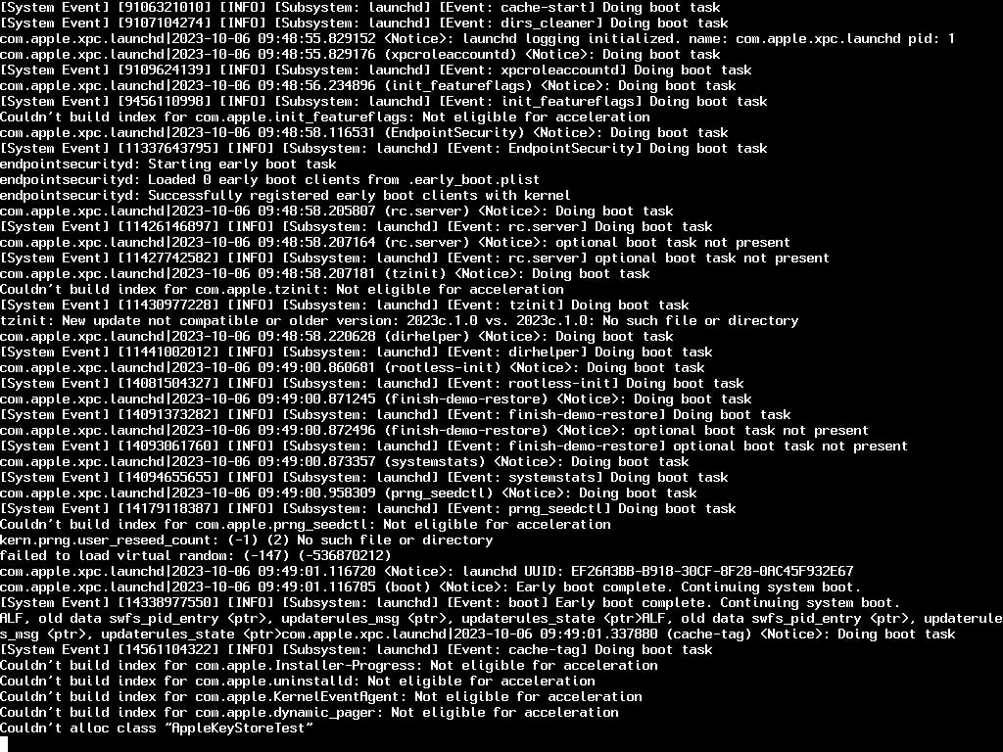Screen dimensions: 1003x752
Task: Click the "Starting early boot task" line
Action: pos(168,164)
